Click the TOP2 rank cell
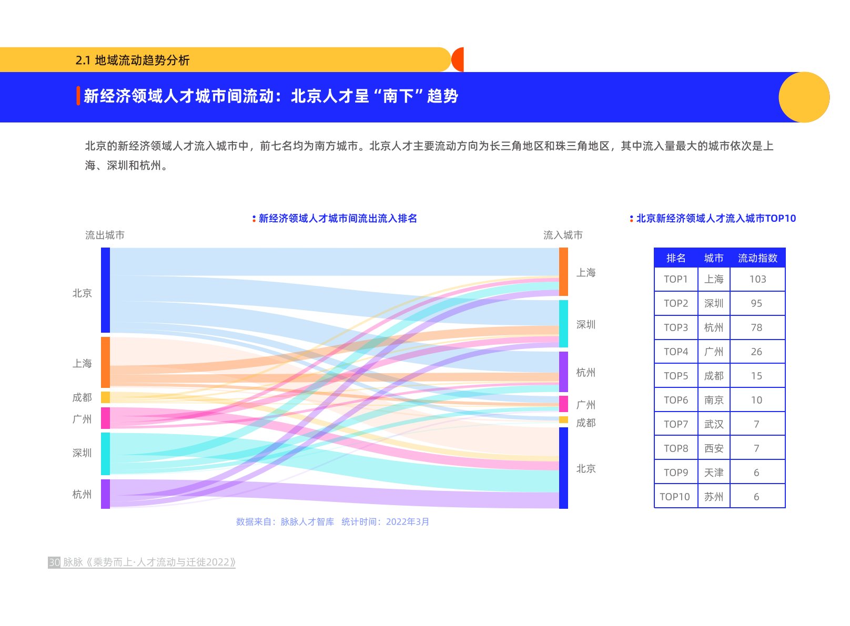 [x=676, y=303]
